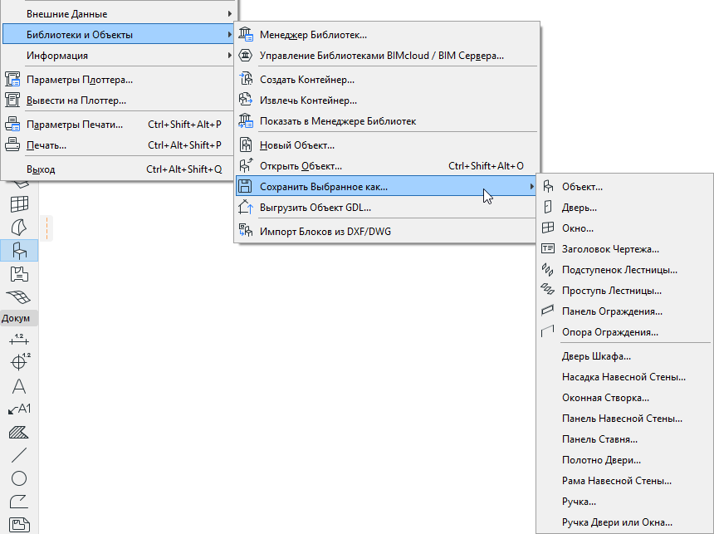The image size is (714, 534).
Task: Click the Print printer icon
Action: click(12, 145)
